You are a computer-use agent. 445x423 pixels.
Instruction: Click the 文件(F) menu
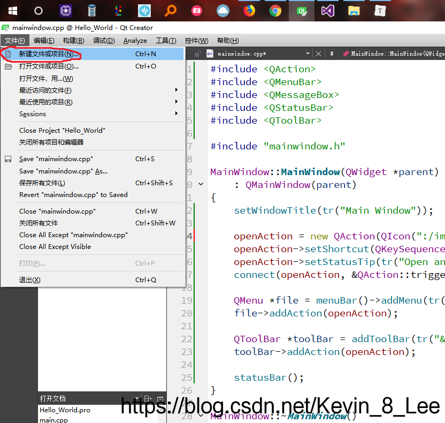(15, 41)
